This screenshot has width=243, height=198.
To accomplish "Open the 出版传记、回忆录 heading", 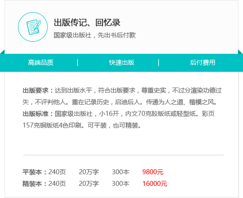I will (x=87, y=22).
